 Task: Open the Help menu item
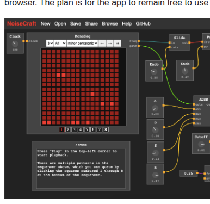coord(127,24)
